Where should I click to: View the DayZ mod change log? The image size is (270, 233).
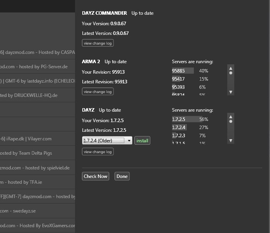98,152
